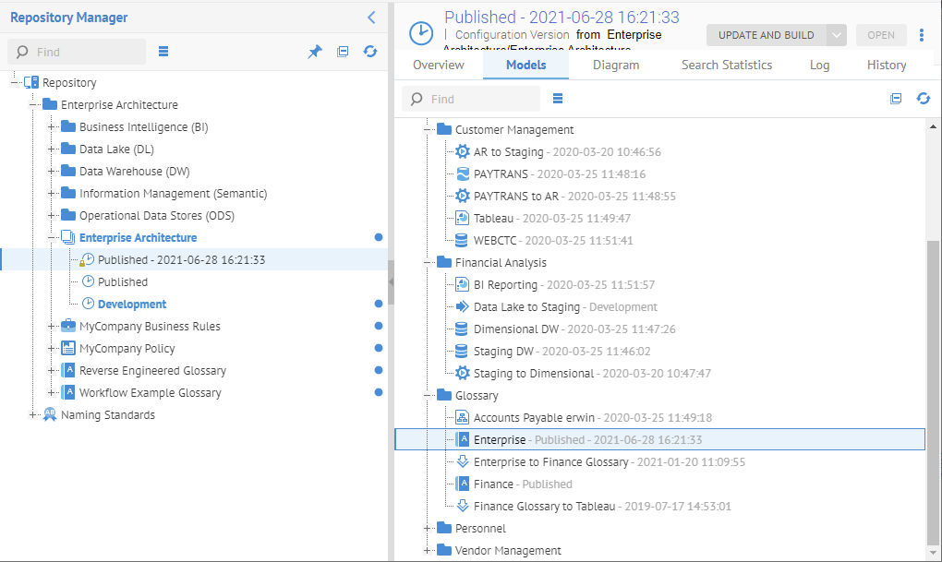Click collapse-all icon in Models panel
The image size is (942, 562).
(x=896, y=99)
